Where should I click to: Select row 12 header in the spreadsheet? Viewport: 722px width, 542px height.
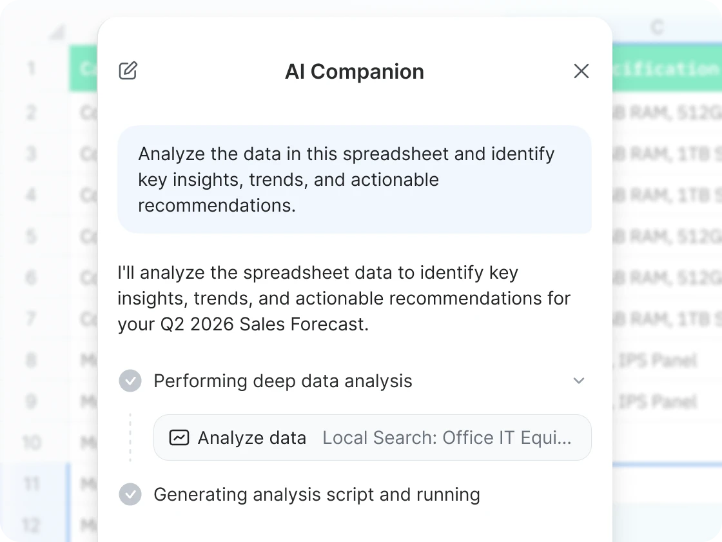(x=32, y=525)
